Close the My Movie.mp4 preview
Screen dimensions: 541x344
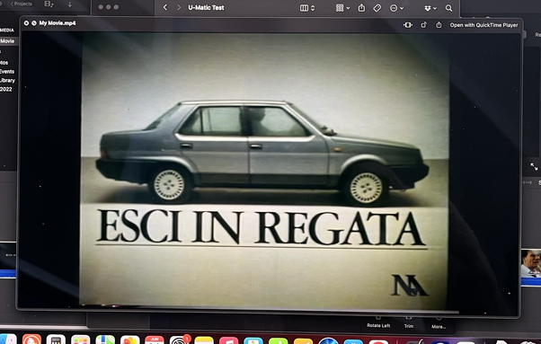click(26, 23)
